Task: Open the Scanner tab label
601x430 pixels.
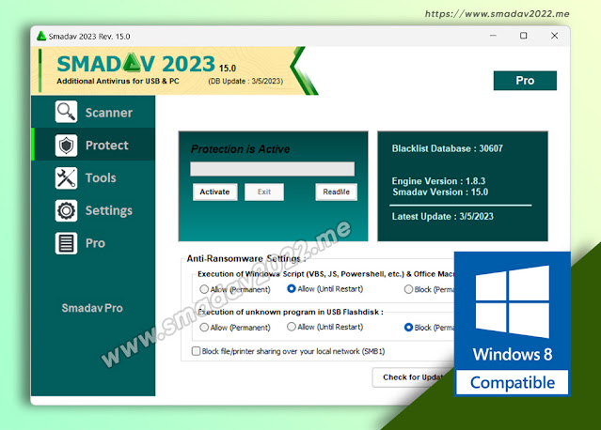Action: pos(109,113)
